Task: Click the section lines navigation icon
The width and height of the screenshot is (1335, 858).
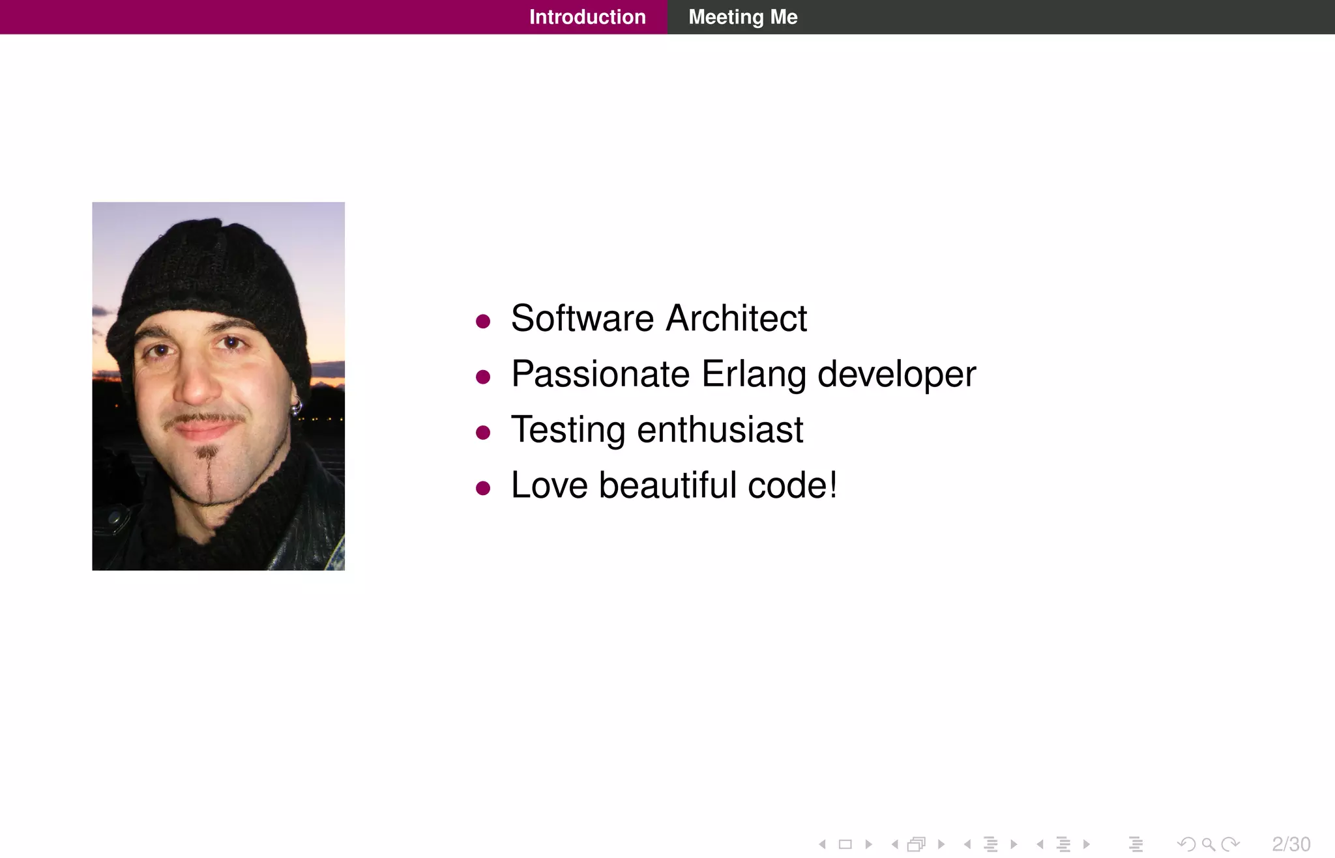Action: click(x=1063, y=844)
